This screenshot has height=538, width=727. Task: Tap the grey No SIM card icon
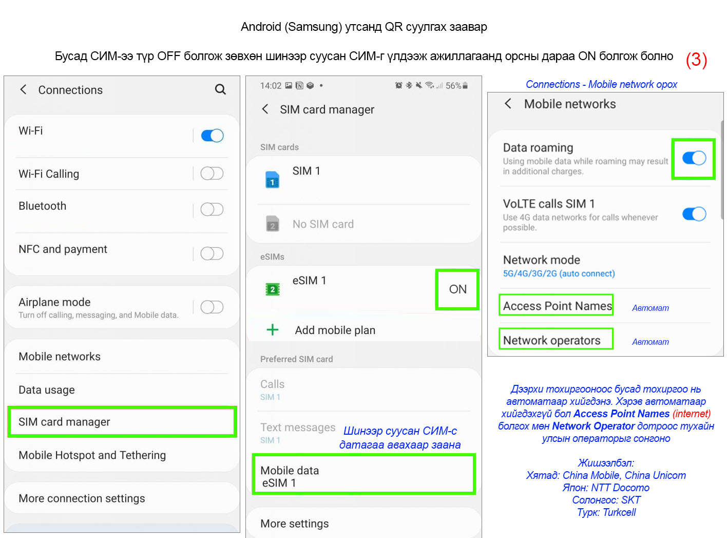(272, 224)
